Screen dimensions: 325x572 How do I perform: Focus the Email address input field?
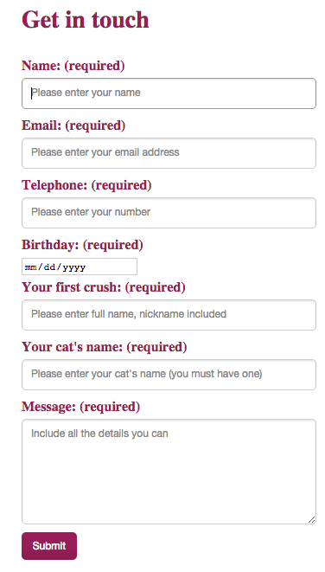(x=169, y=153)
